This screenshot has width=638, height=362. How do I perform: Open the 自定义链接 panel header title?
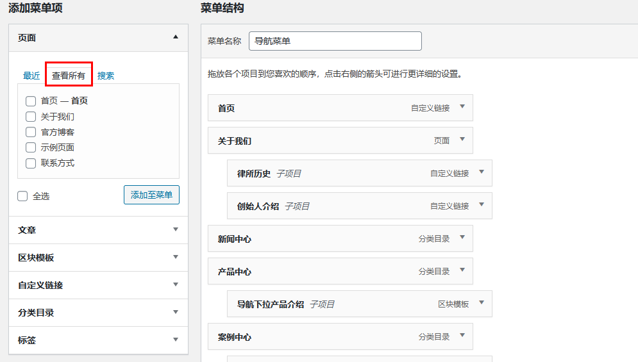tap(40, 285)
